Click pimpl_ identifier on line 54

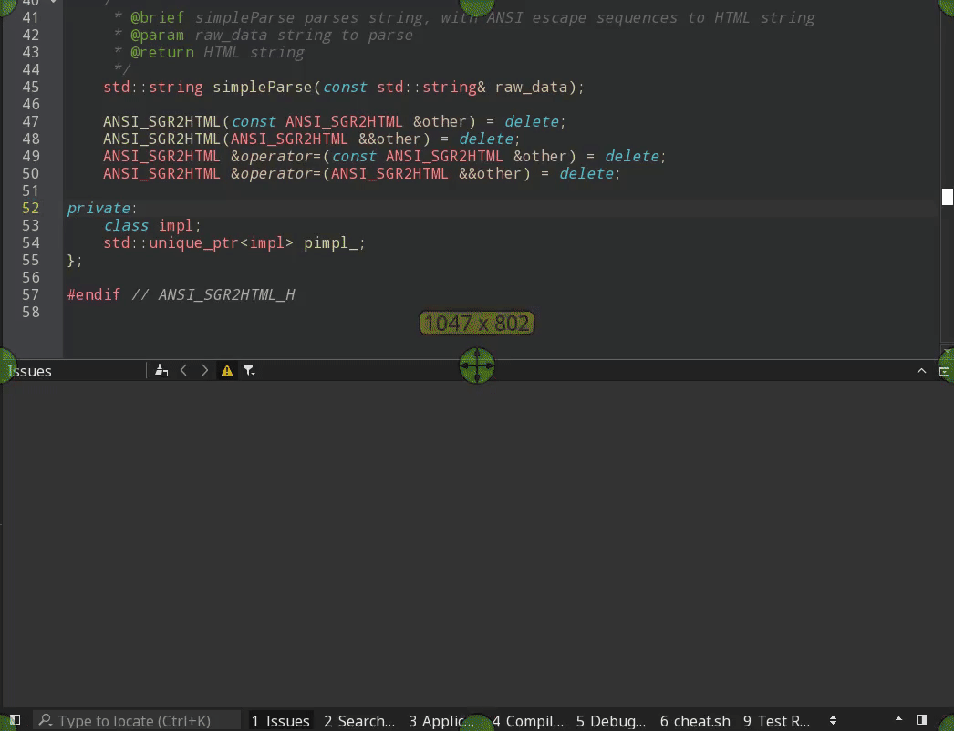[x=331, y=242]
